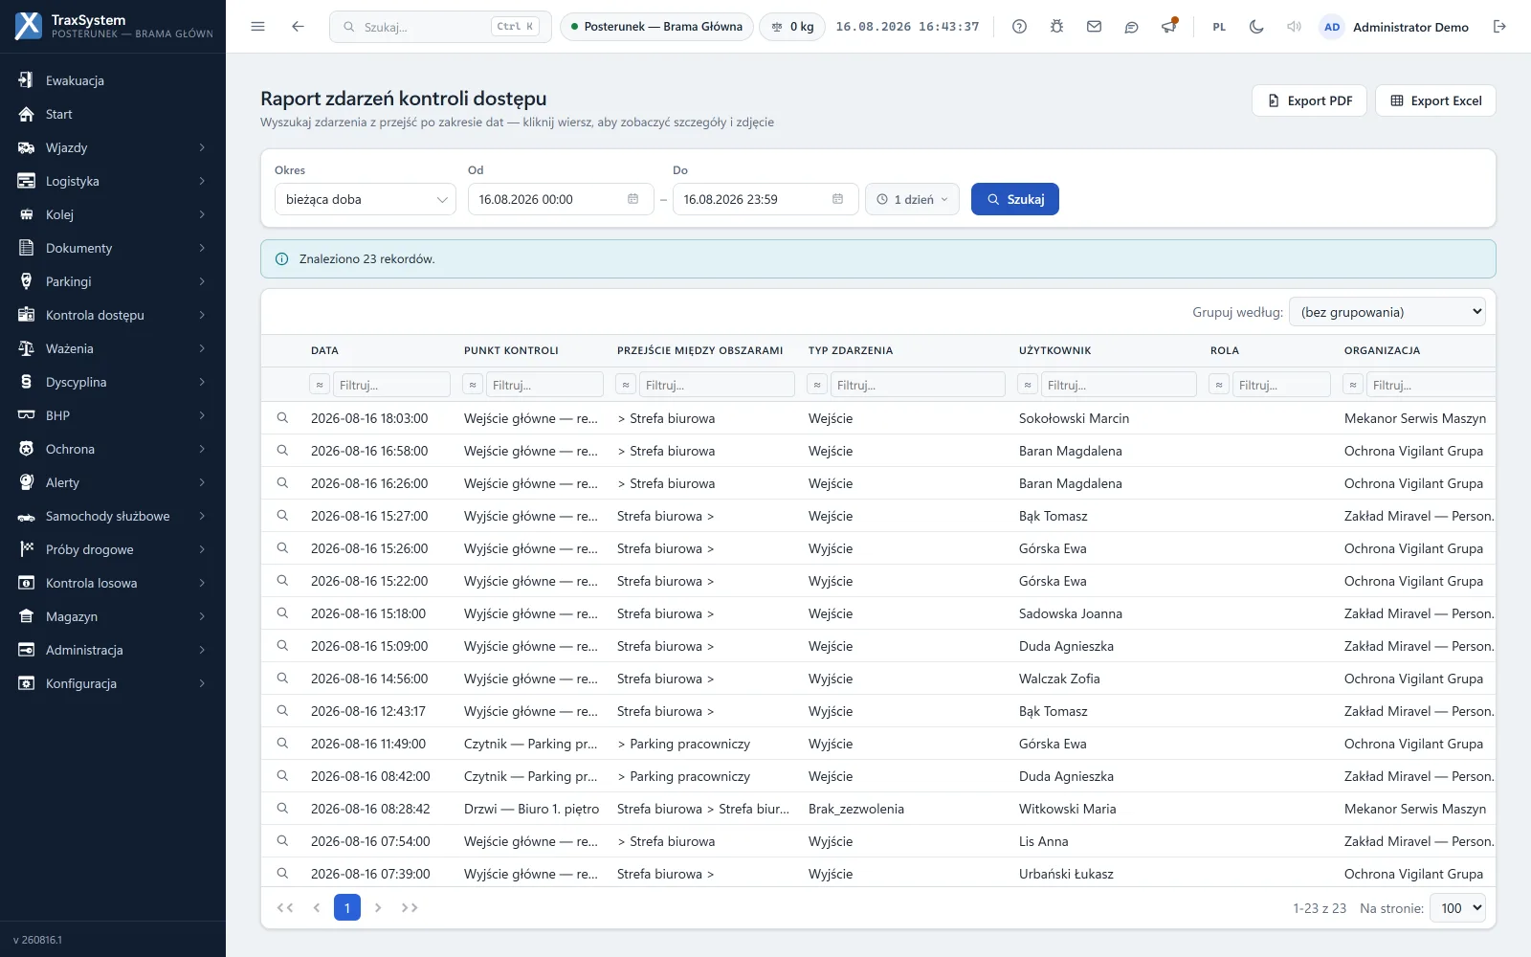Open the mail envelope icon

click(1094, 27)
